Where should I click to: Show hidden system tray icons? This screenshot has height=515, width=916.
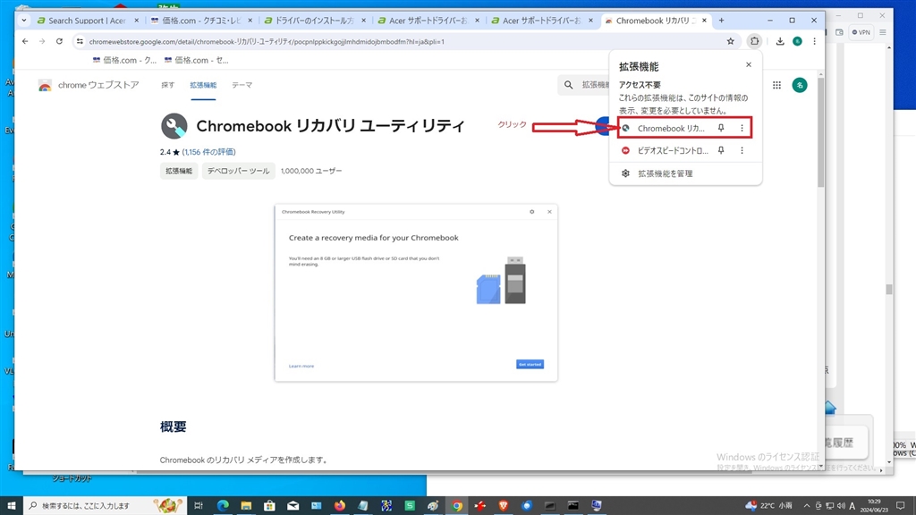[807, 506]
